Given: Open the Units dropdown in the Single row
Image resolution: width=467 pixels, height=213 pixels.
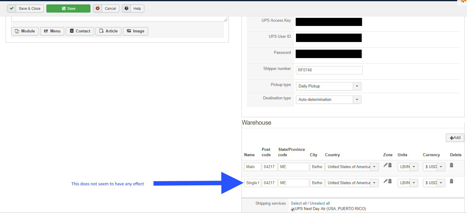Looking at the screenshot, I should 408,183.
